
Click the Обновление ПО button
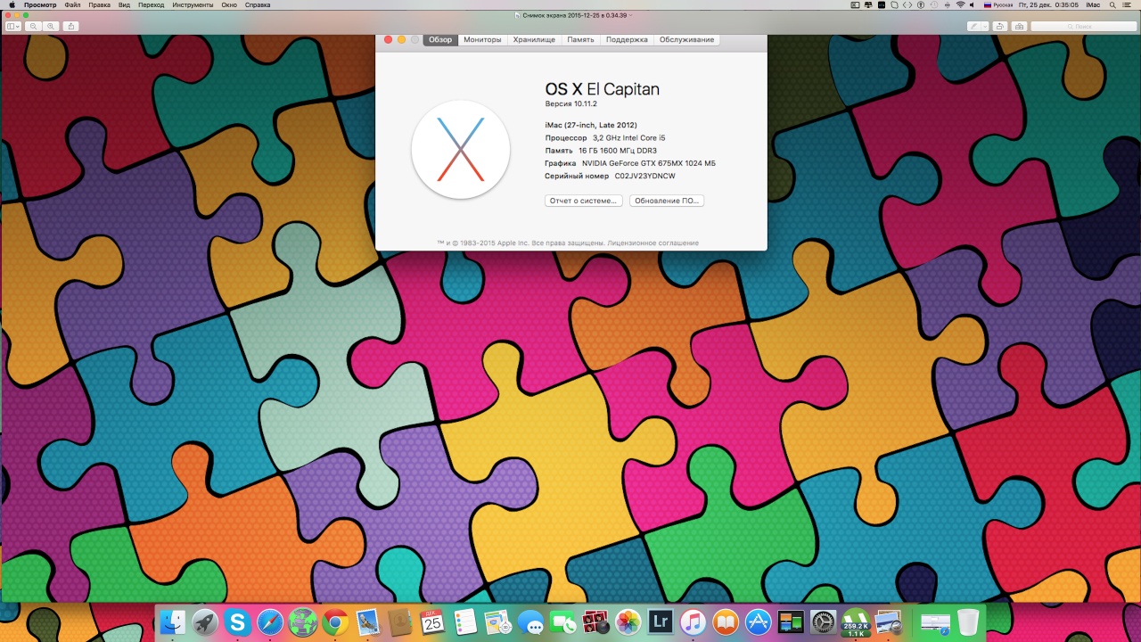pos(666,201)
